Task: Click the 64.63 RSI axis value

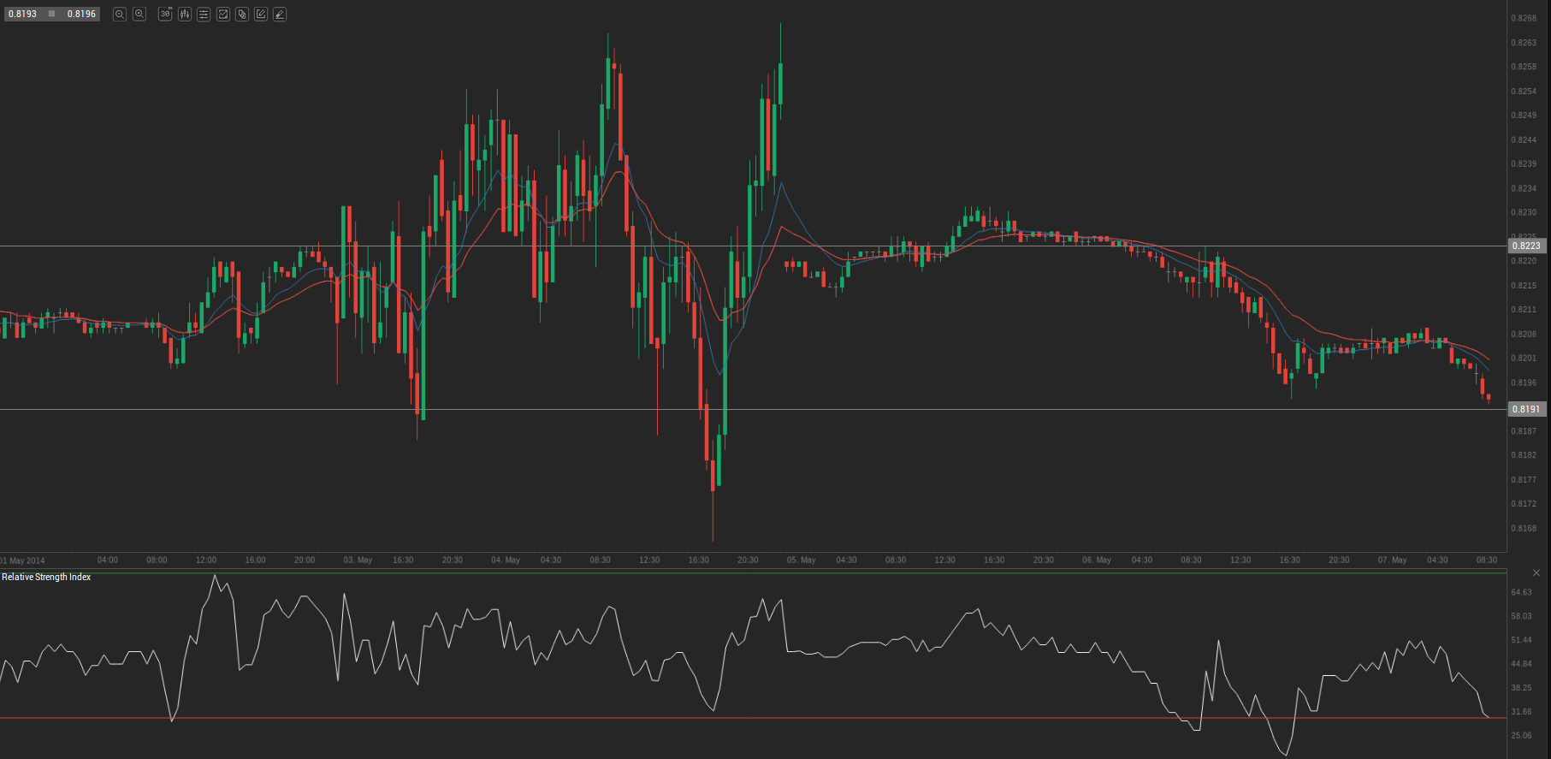Action: tap(1522, 592)
